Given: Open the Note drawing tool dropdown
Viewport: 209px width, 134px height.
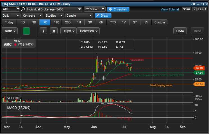Looking at the screenshot, I should 10,31.
